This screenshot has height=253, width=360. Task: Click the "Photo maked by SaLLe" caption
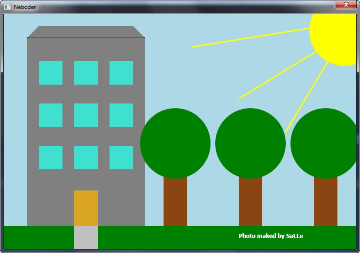pos(271,236)
